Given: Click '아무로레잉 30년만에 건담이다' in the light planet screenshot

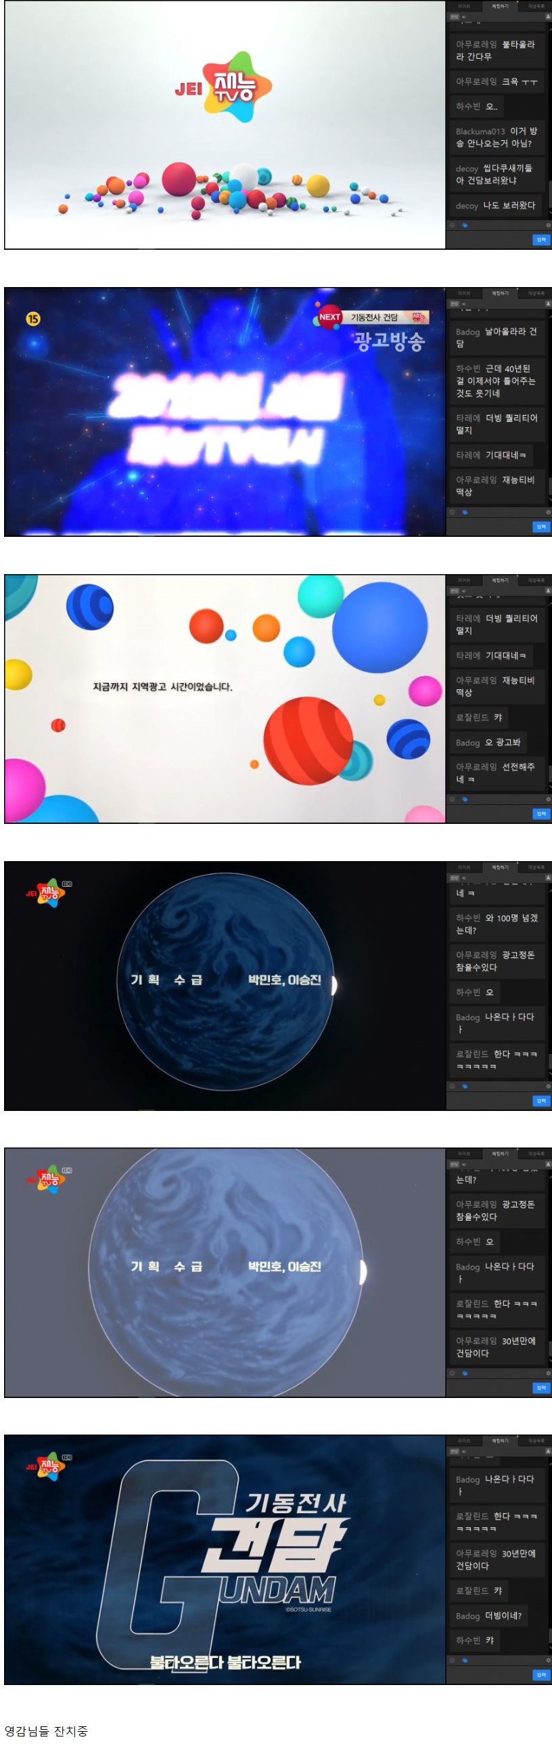Looking at the screenshot, I should [x=497, y=1347].
